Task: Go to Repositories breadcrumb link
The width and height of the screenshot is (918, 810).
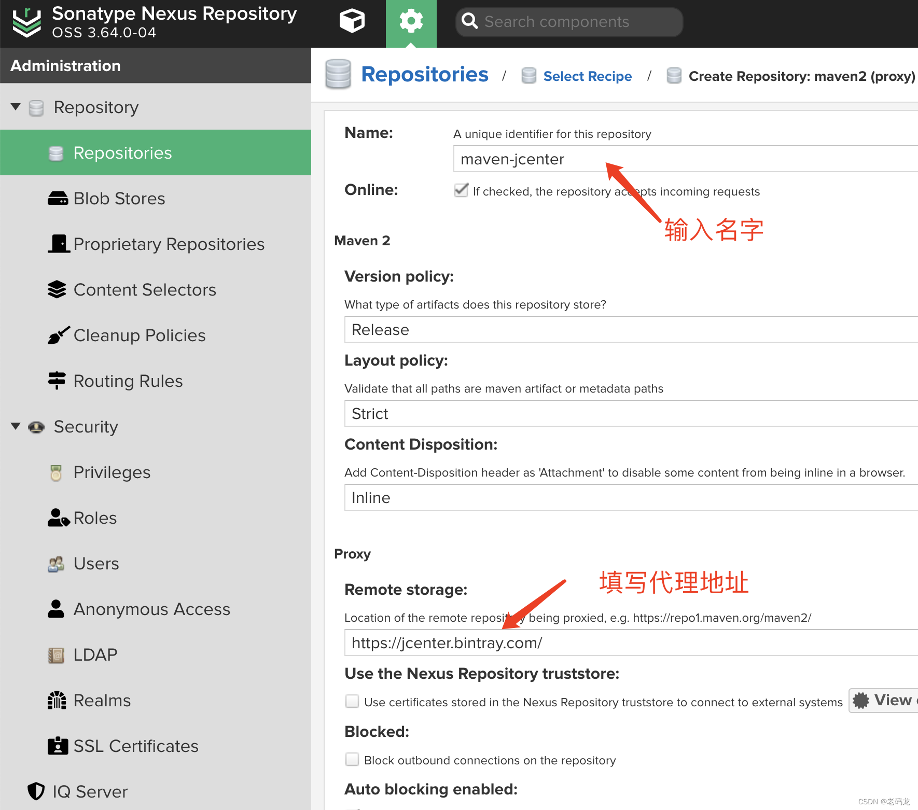Action: coord(425,74)
